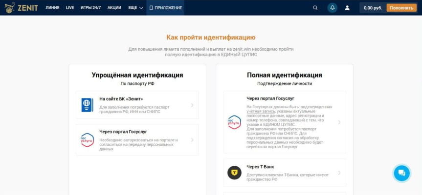
Task: Click text «Для заполнения потребуется паспорт гражданина РФ, ИНН»
Action: point(134,109)
